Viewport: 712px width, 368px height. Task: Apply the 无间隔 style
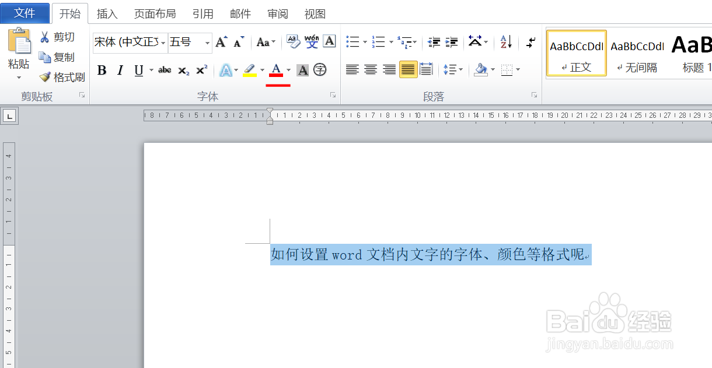637,53
